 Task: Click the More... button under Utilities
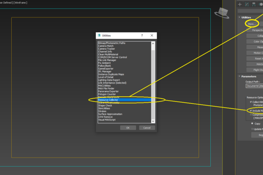tap(252, 24)
